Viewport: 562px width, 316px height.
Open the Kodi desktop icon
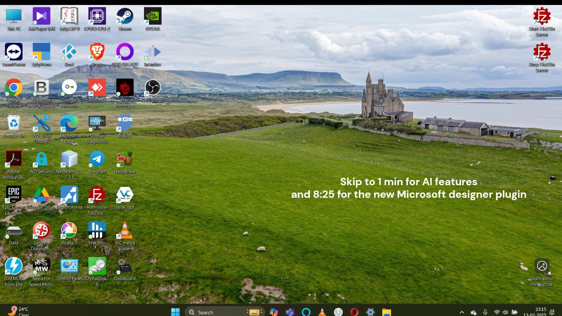69,55
